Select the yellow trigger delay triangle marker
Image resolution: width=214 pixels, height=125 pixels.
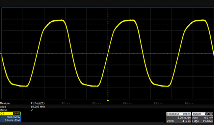pos(108,100)
